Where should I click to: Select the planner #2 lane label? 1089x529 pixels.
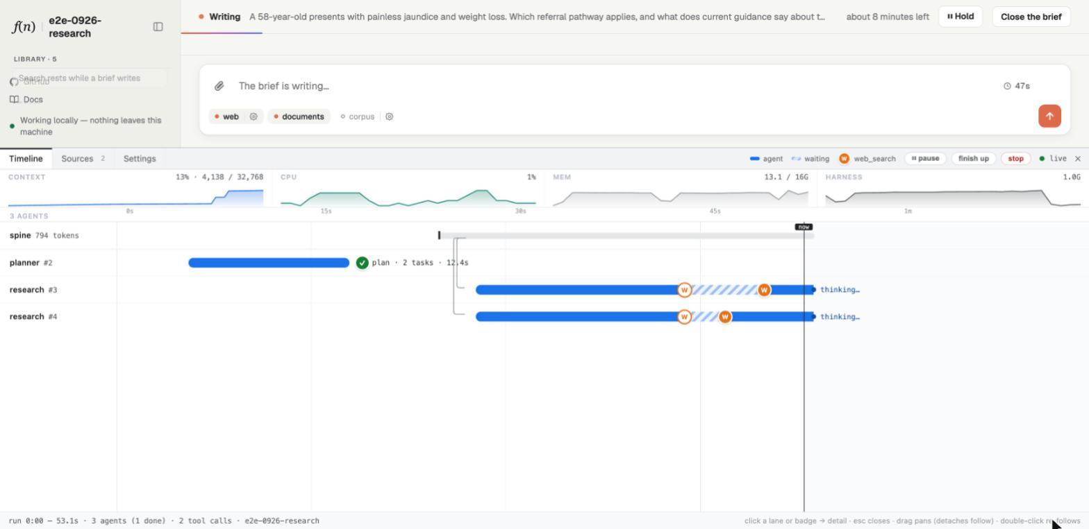(31, 263)
